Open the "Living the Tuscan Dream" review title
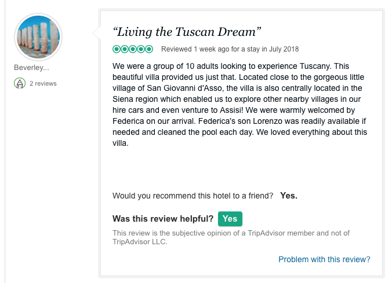This screenshot has height=283, width=392. click(187, 31)
